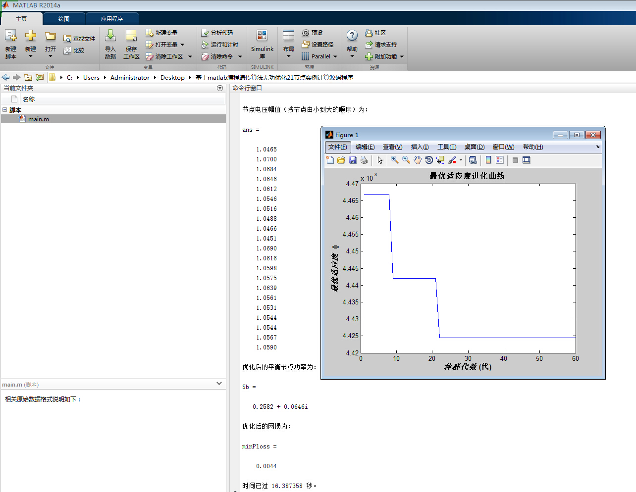
Task: Click Administrator in the address path
Action: coord(130,77)
